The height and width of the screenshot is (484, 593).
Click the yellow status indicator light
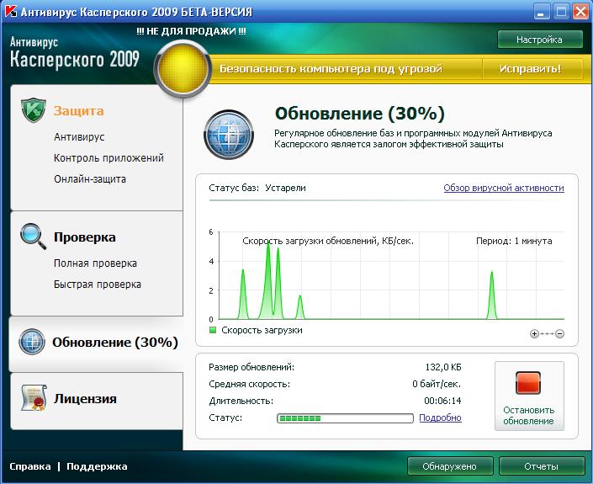point(183,69)
